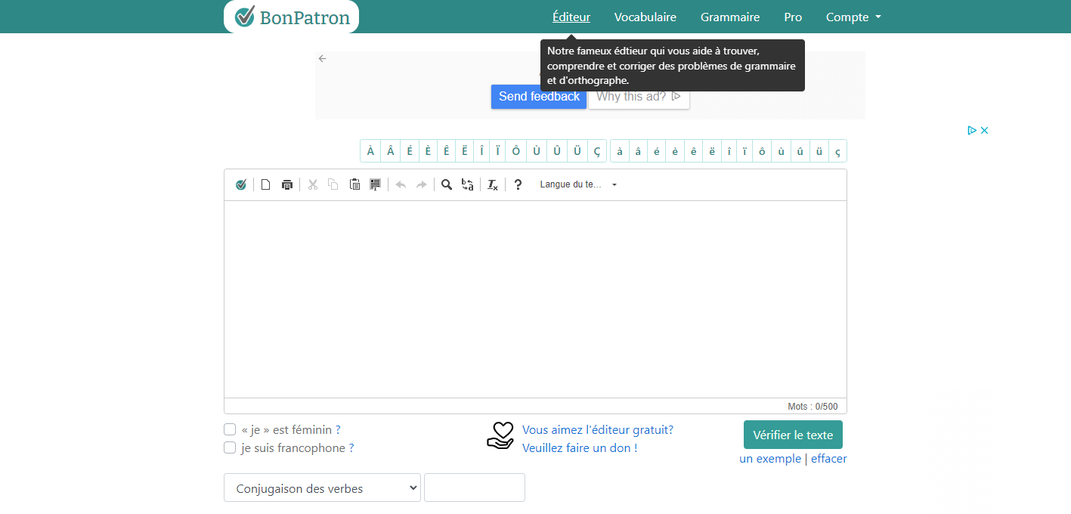Check the je suis francophone option
Screen dimensions: 1071x514
(230, 447)
